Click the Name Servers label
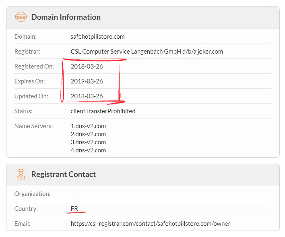285x237 pixels. [33, 126]
